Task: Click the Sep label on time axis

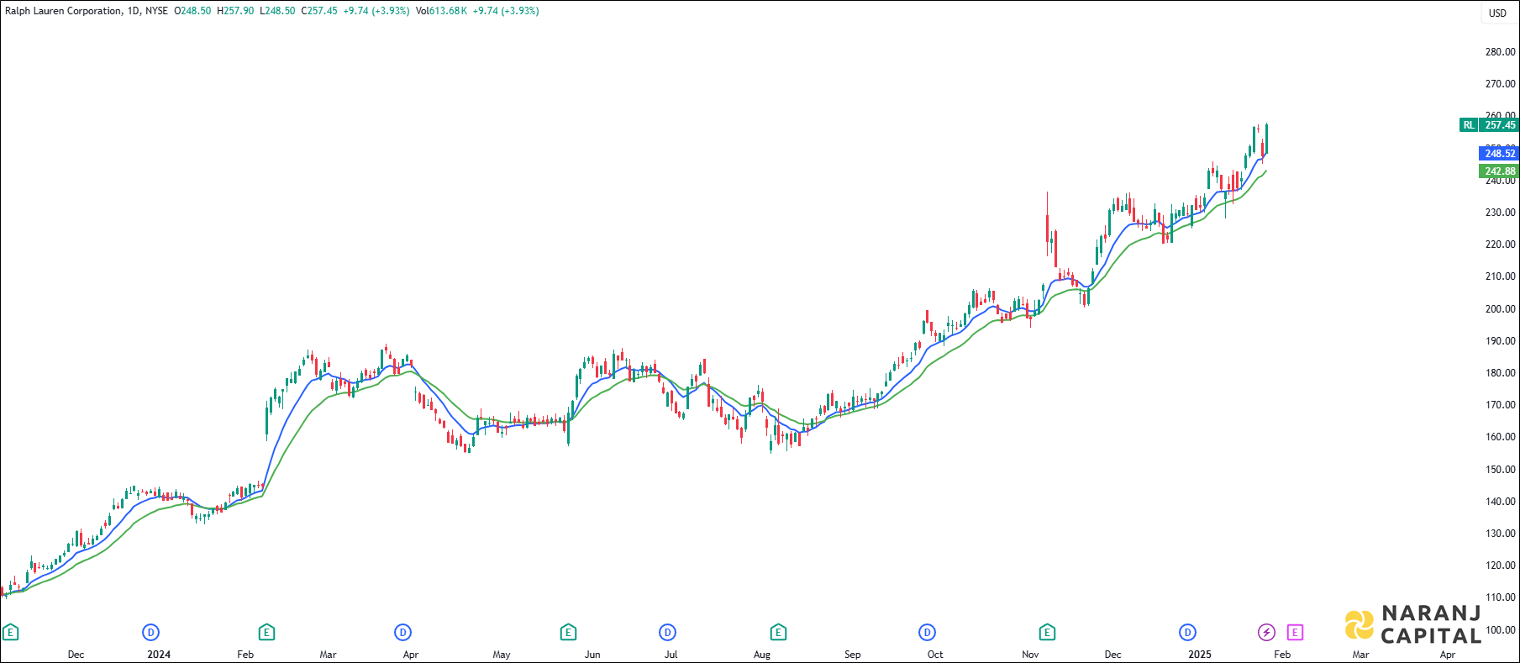Action: (852, 655)
